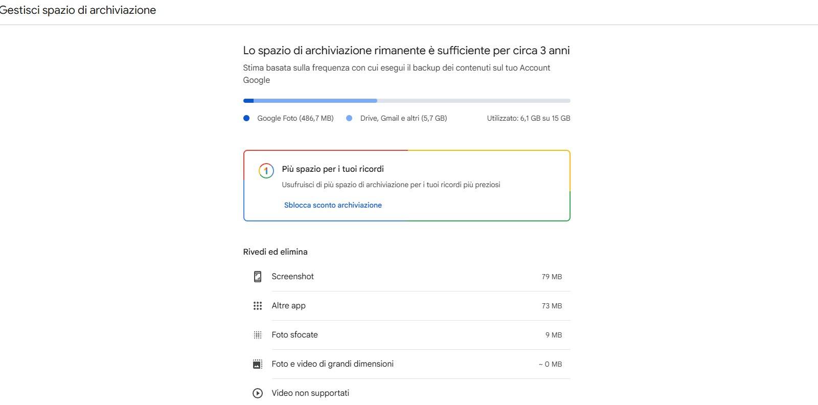The image size is (818, 405).
Task: Click the Altre app grid icon
Action: (257, 305)
